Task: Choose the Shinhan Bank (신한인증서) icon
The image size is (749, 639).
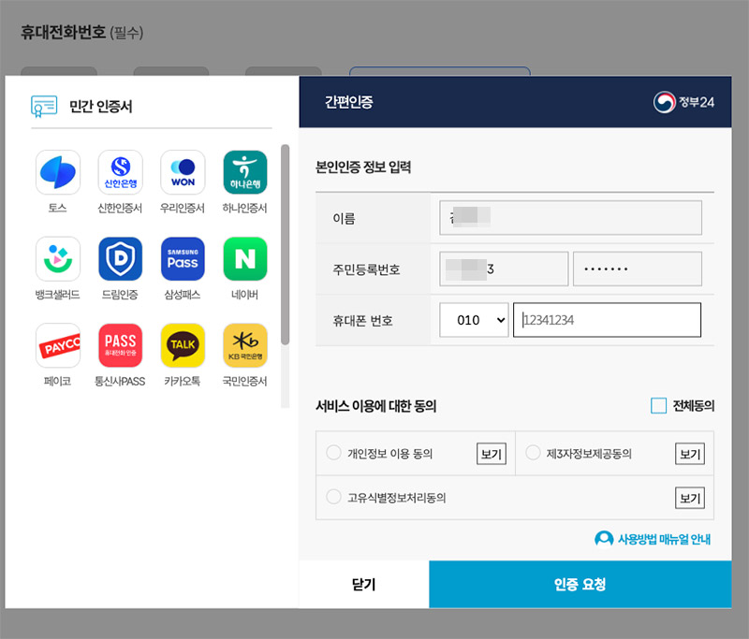Action: click(x=121, y=172)
